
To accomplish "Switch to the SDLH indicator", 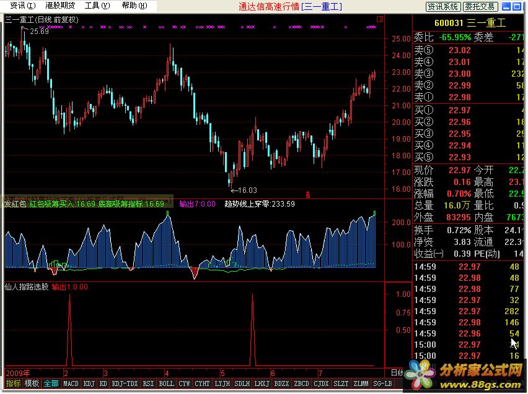I will pyautogui.click(x=242, y=383).
